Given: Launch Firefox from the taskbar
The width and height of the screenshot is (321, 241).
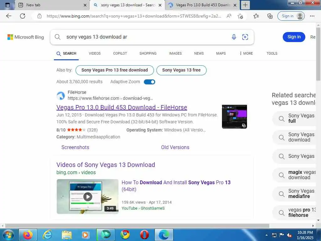Looking at the screenshot, I should tap(28, 235).
